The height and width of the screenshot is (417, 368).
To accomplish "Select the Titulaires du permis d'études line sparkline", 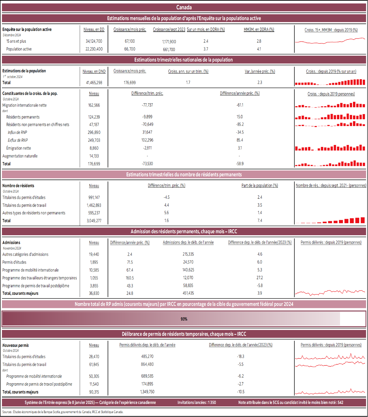I will click(x=330, y=357).
